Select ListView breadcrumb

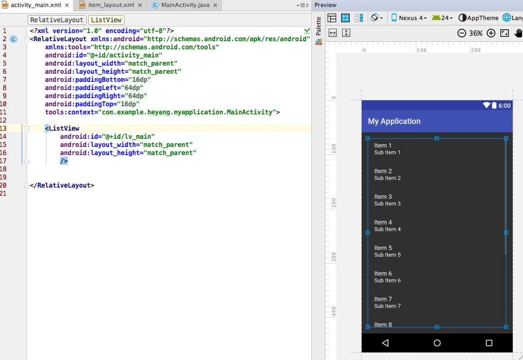pos(106,20)
